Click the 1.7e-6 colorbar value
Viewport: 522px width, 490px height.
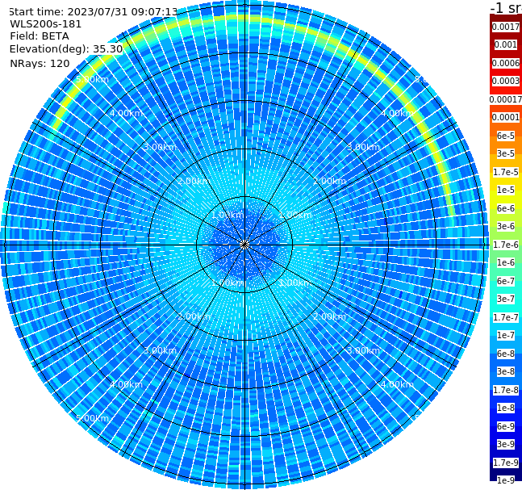[506, 245]
